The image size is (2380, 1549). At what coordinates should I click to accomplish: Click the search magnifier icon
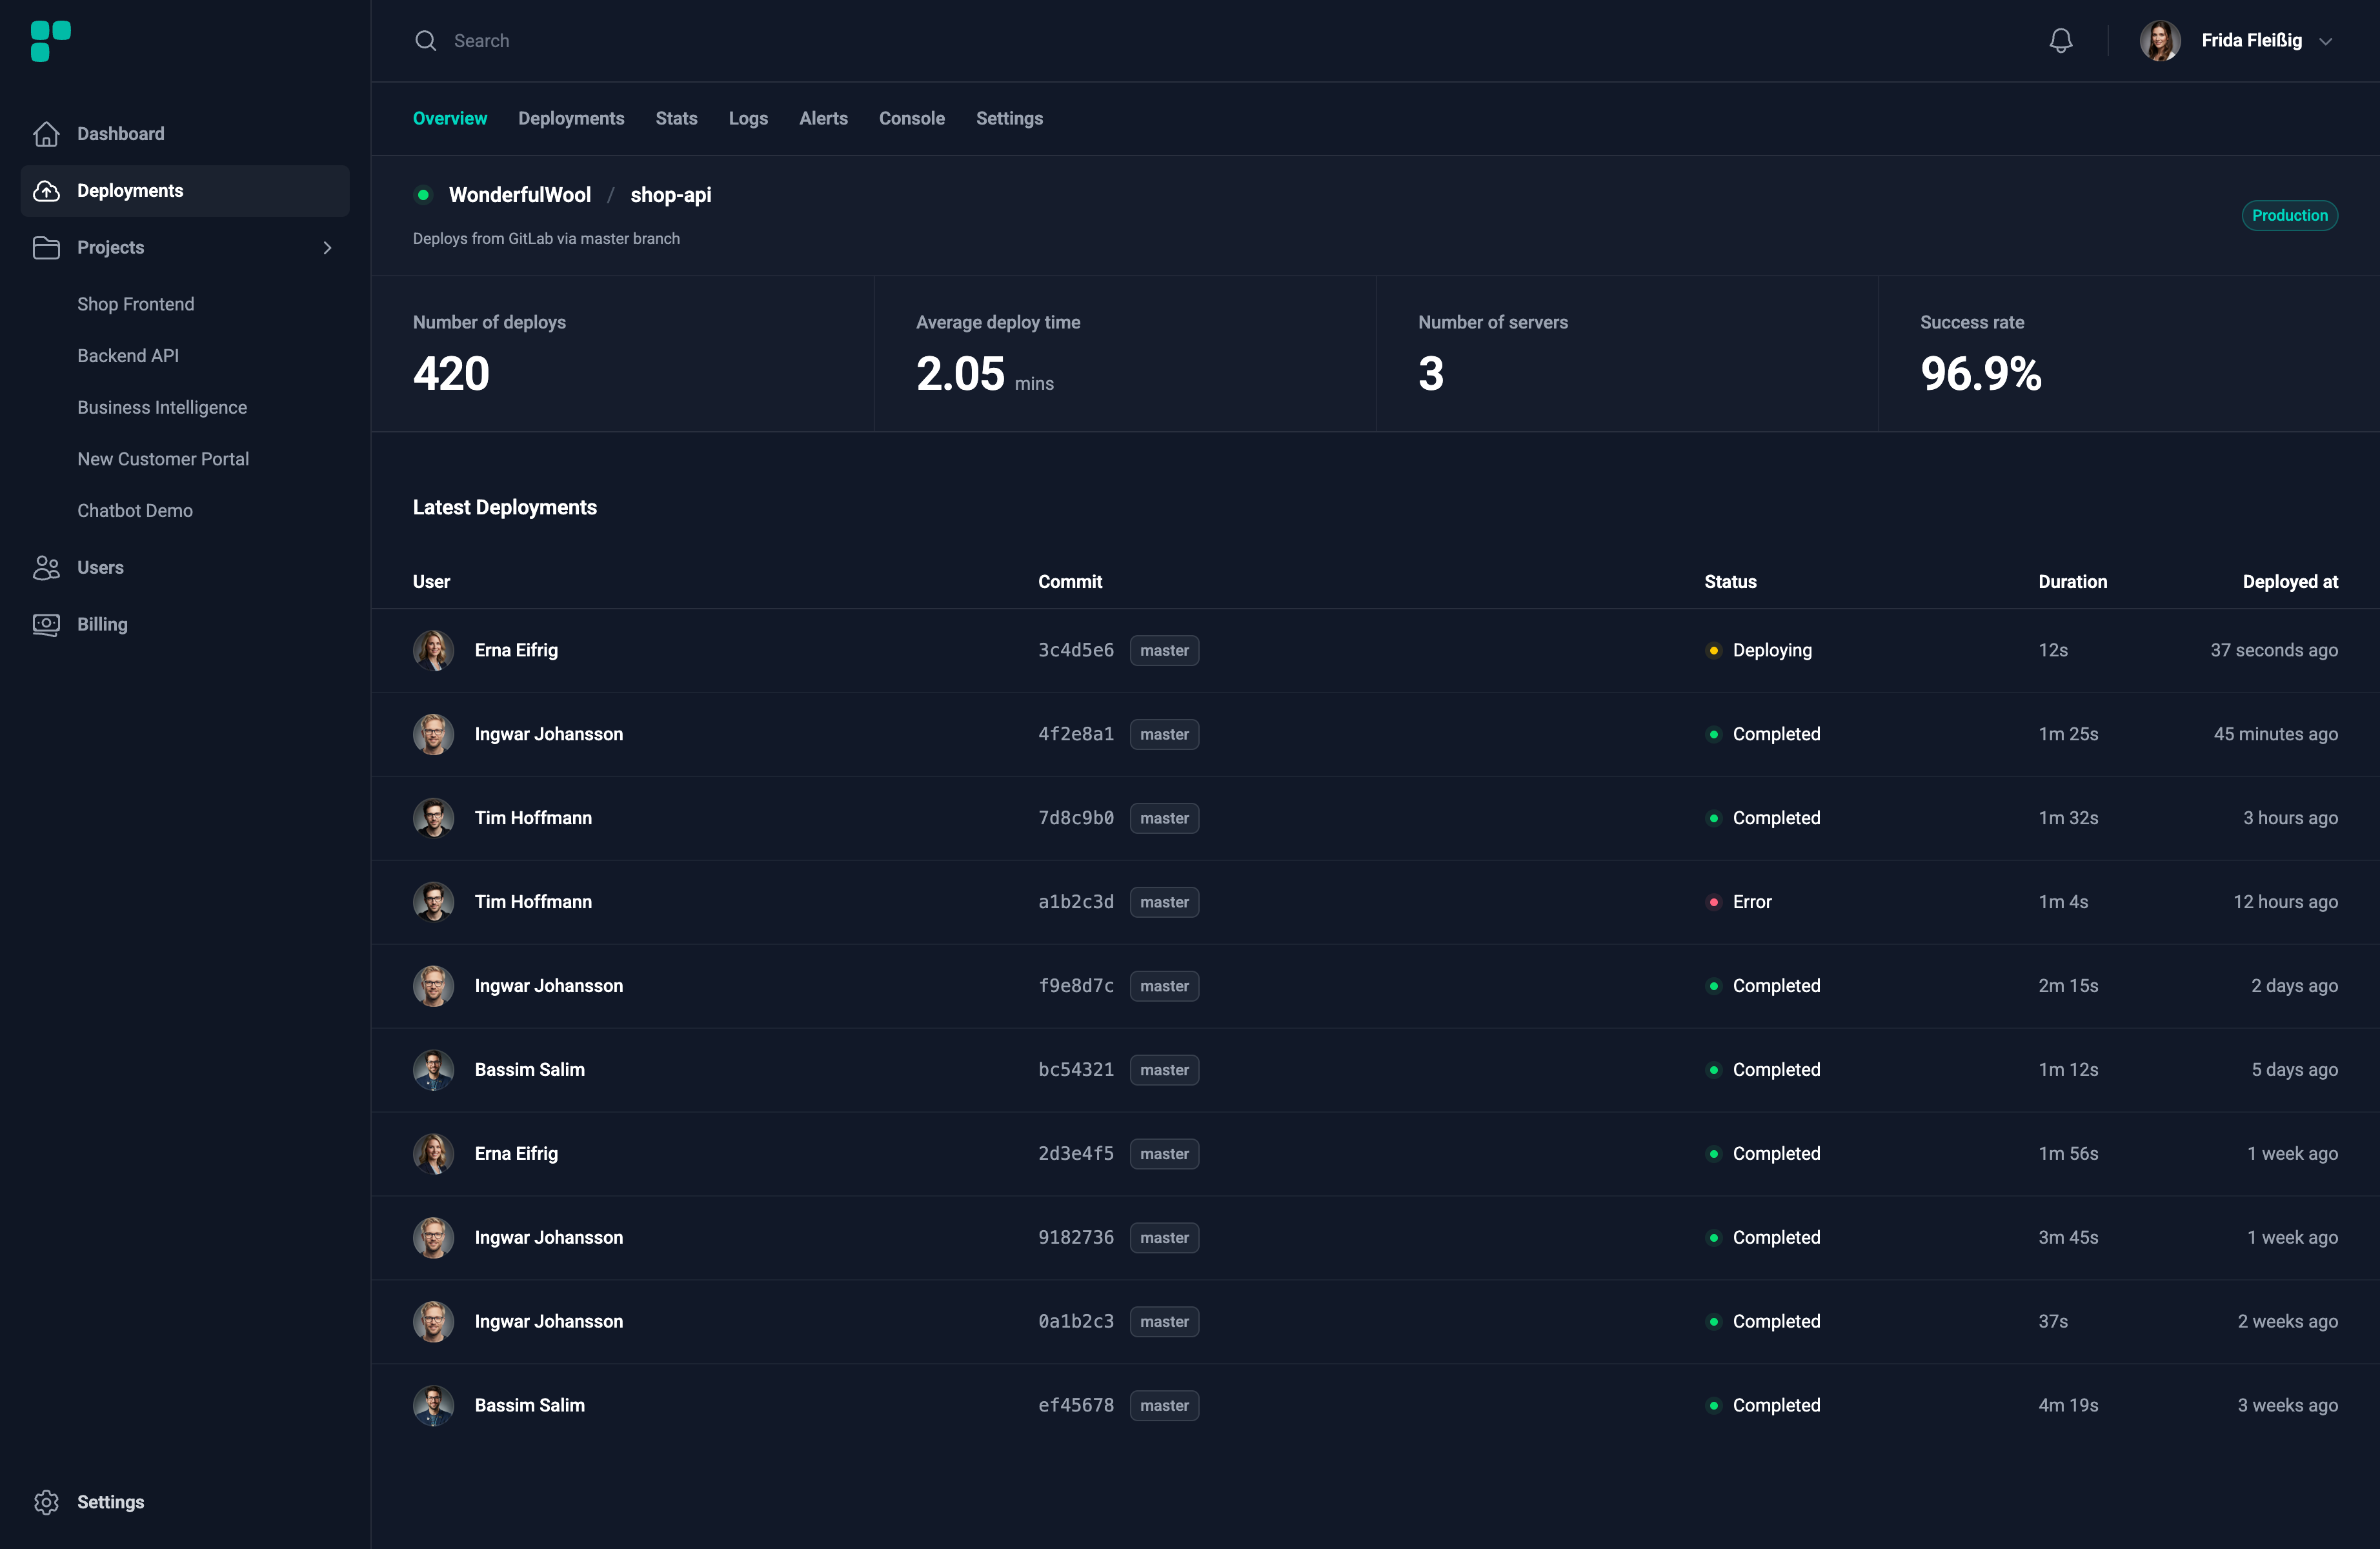[x=426, y=41]
